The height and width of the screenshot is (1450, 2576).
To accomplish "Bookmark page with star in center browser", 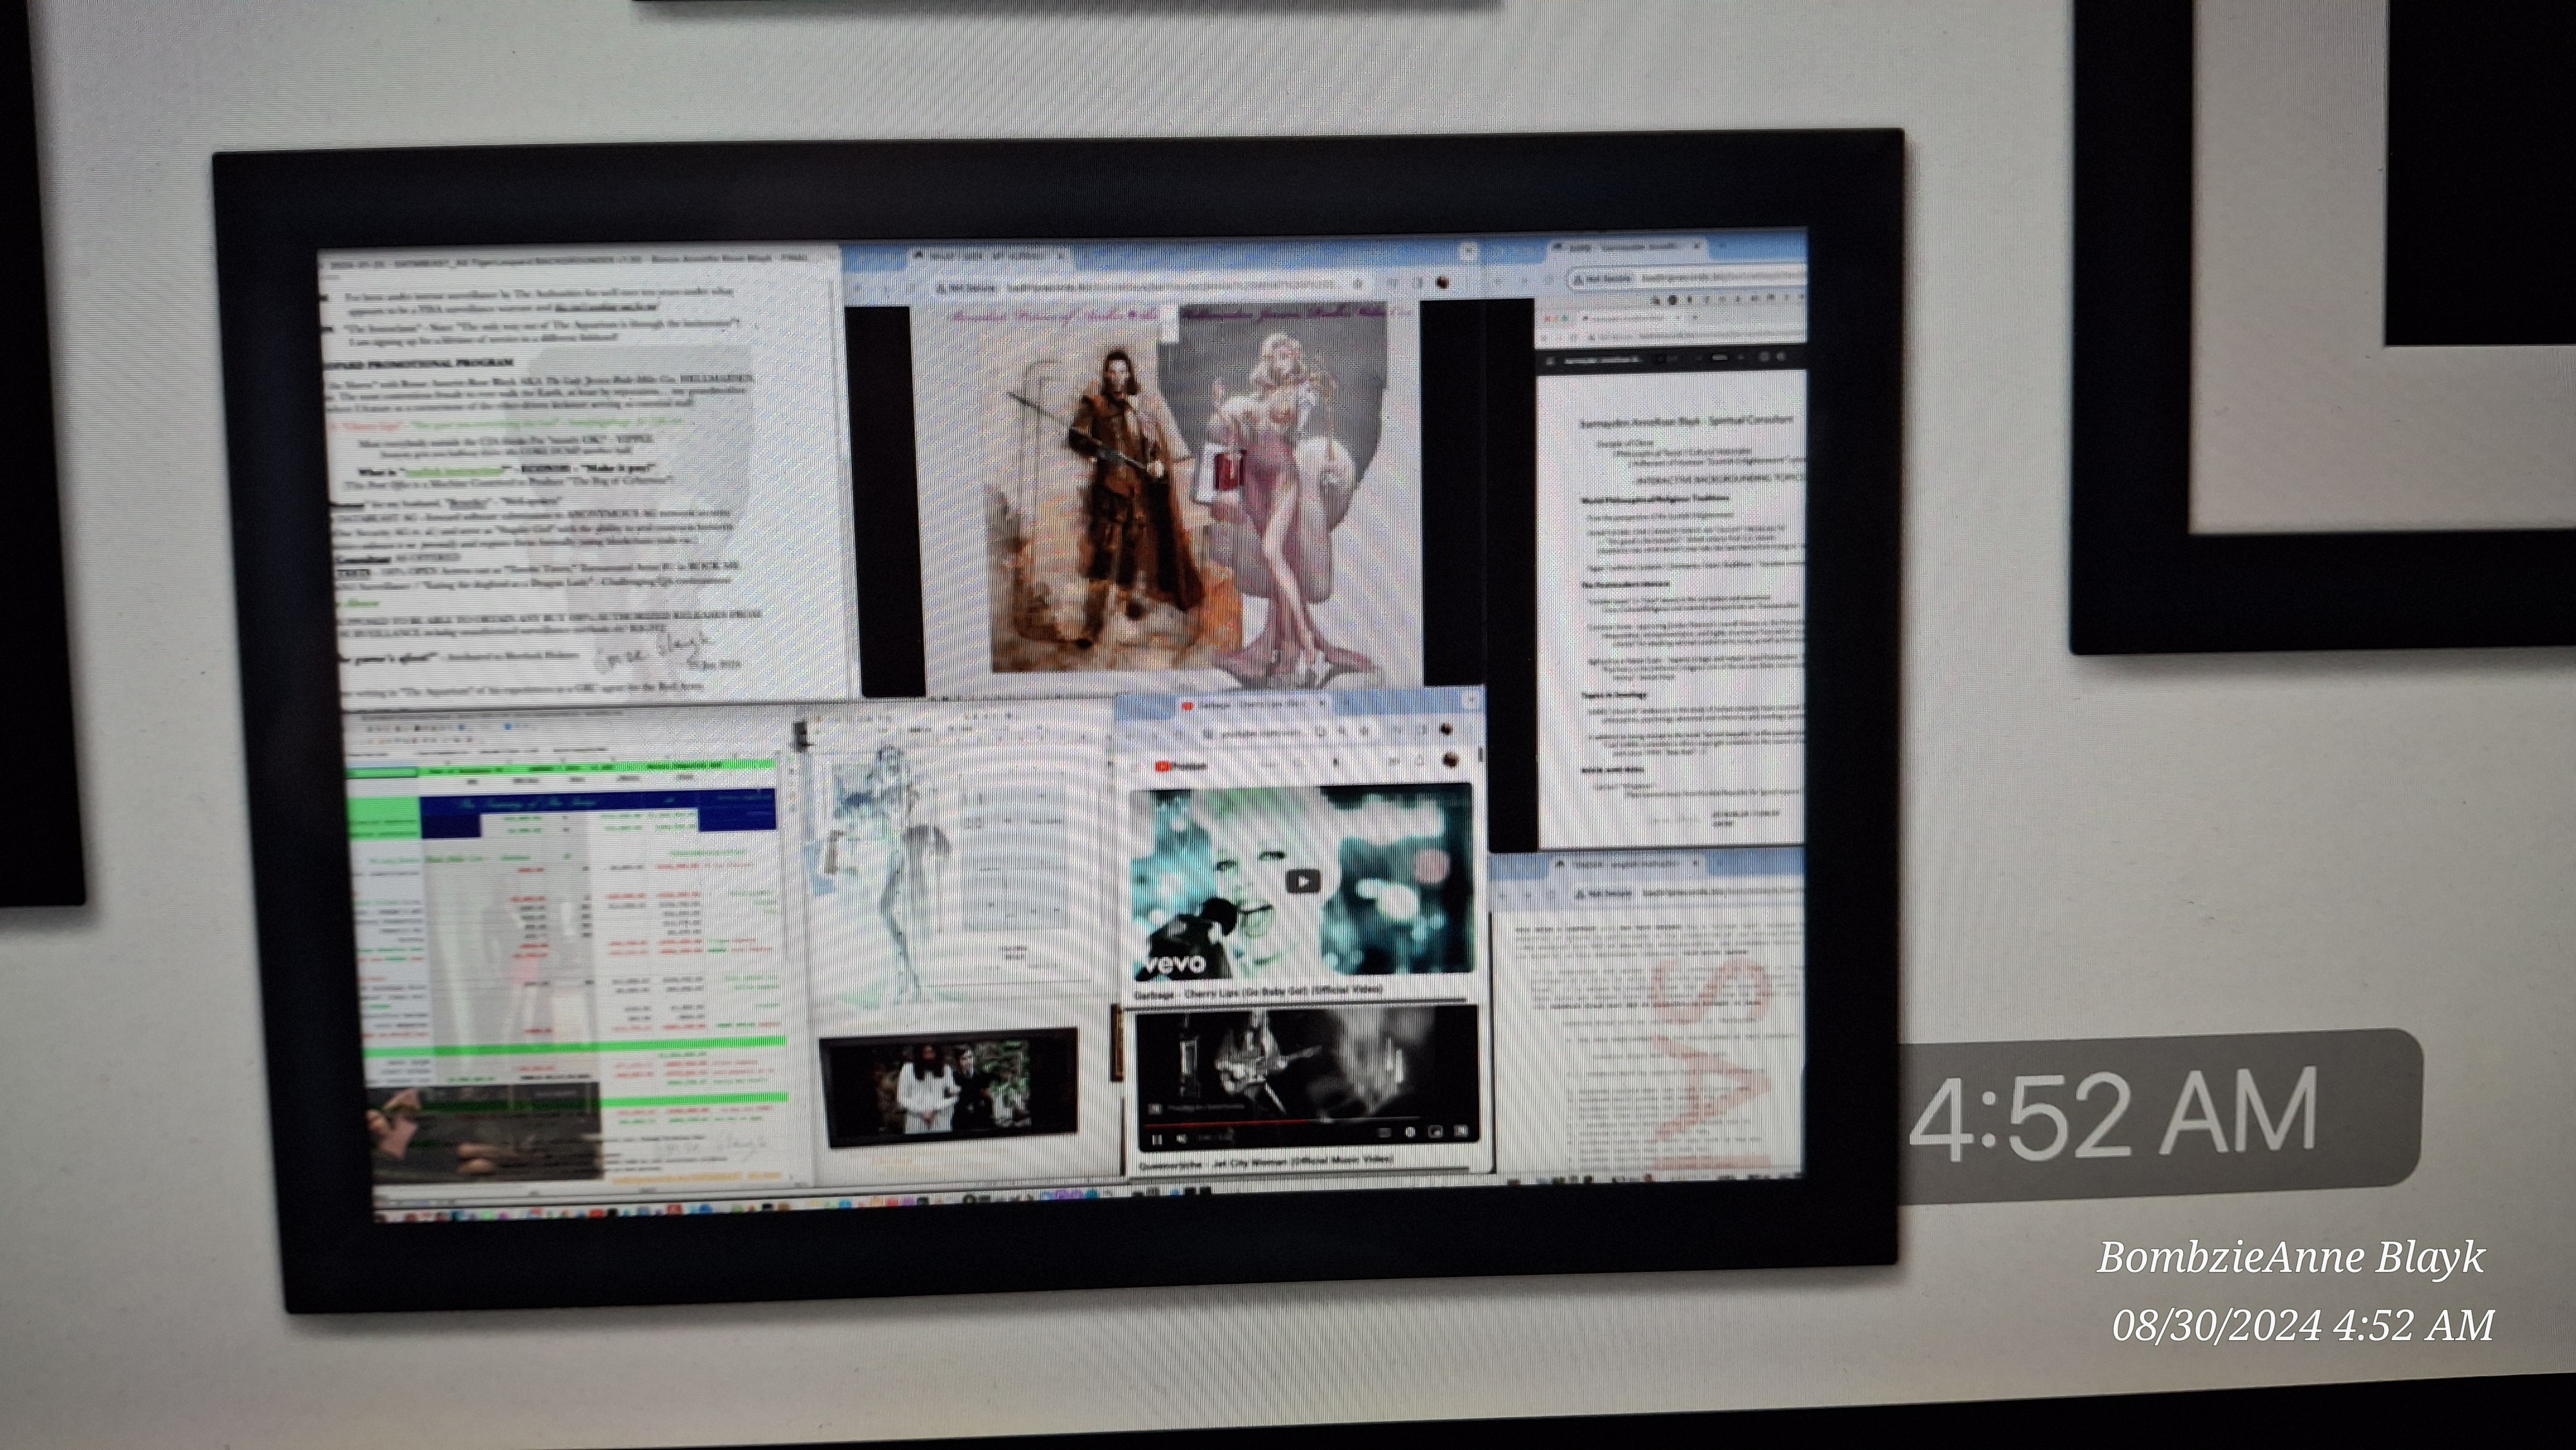I will [1358, 285].
